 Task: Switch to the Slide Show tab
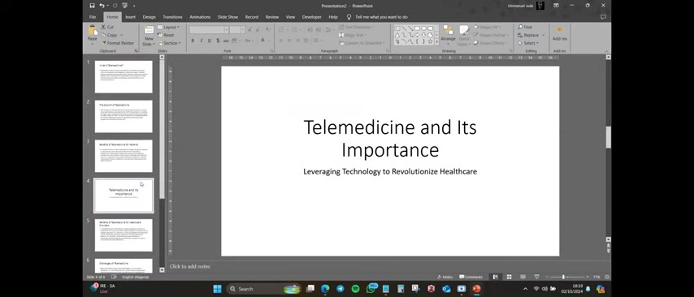[x=228, y=17]
